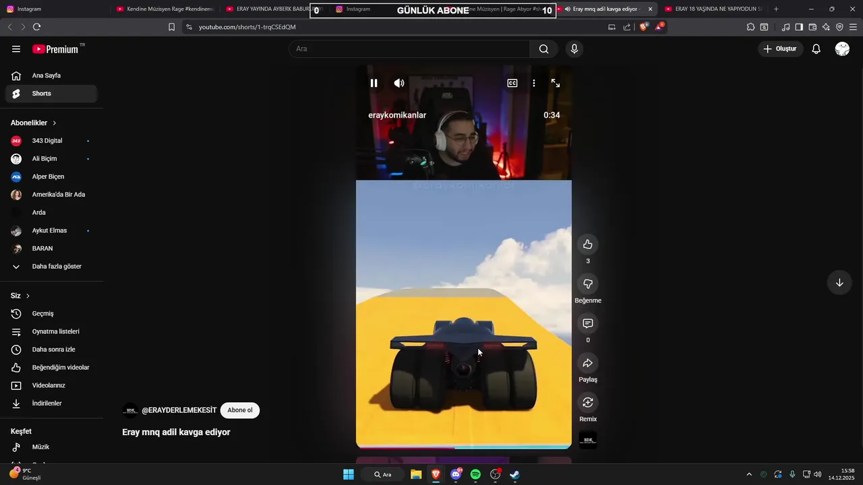
Task: Open Aykut Elmas subscription
Action: [x=51, y=230]
